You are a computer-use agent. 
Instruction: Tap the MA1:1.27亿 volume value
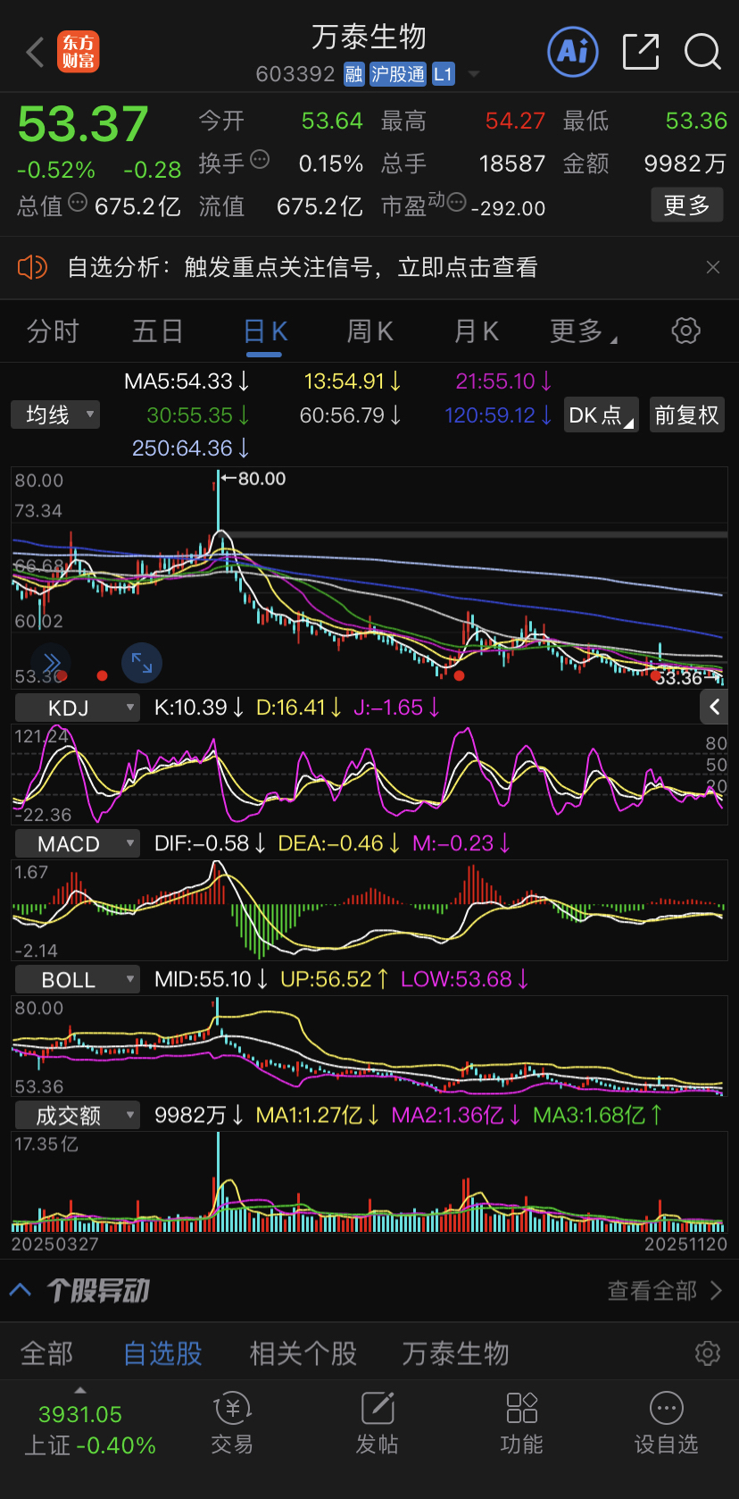[x=318, y=1115]
